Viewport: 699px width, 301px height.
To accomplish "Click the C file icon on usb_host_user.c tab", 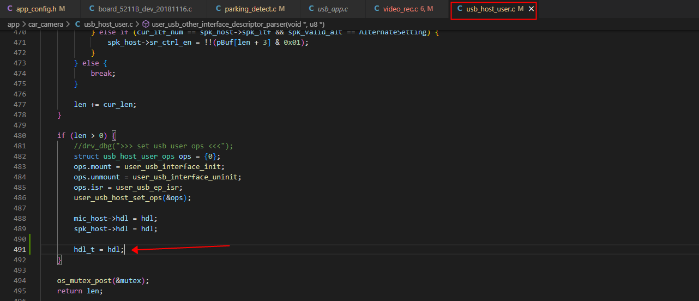I will click(460, 9).
